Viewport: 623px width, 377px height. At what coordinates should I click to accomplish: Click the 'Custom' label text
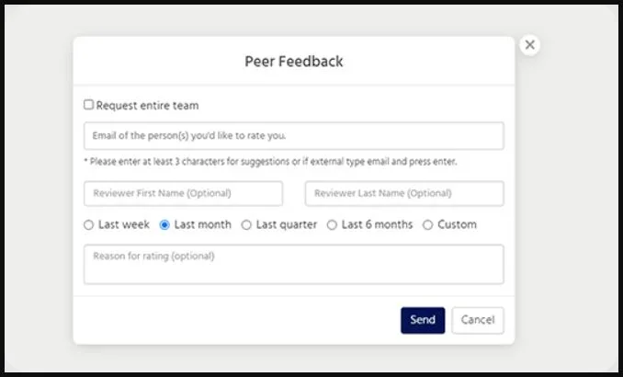(457, 224)
